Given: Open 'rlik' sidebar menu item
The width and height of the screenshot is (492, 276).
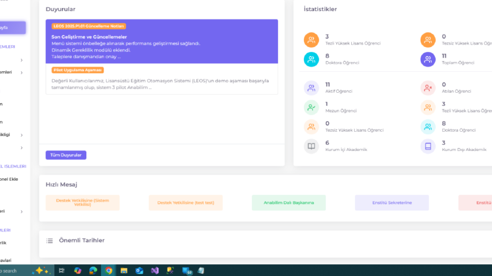Looking at the screenshot, I should coord(3,243).
